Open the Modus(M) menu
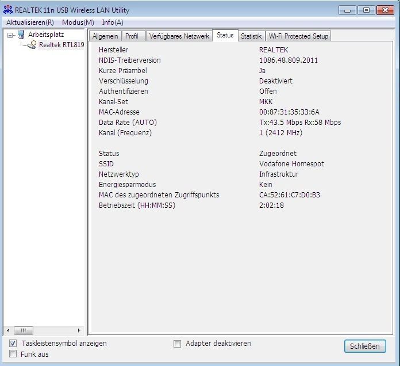400x366 pixels. [78, 22]
